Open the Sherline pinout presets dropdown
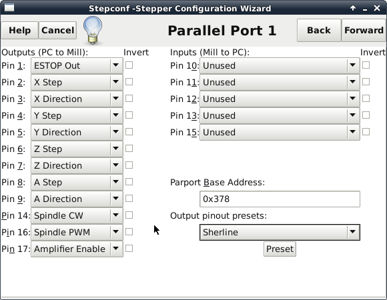Image resolution: width=387 pixels, height=300 pixels. pyautogui.click(x=280, y=232)
